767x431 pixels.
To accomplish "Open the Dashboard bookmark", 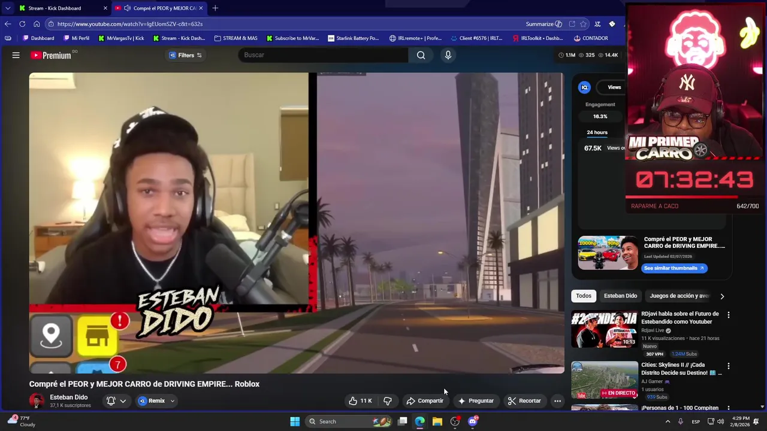I will click(38, 38).
